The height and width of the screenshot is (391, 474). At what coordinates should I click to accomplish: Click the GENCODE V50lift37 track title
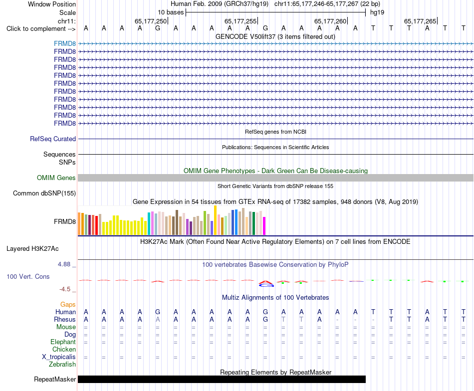[x=275, y=36]
